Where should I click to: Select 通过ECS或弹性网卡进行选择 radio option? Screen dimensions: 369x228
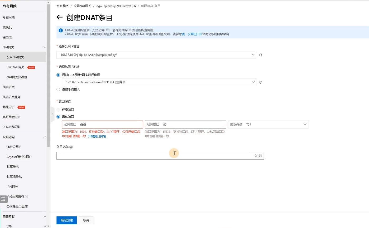pos(58,75)
